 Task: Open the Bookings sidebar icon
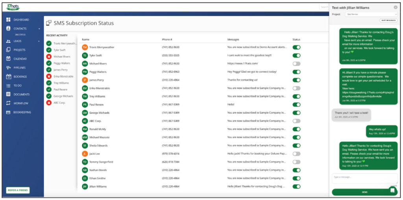pos(8,76)
